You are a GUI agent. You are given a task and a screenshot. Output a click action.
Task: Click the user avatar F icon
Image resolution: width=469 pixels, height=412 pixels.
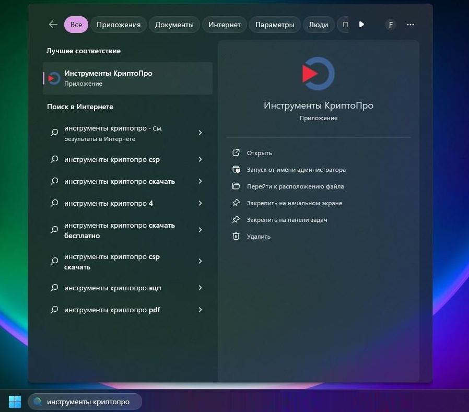click(391, 25)
